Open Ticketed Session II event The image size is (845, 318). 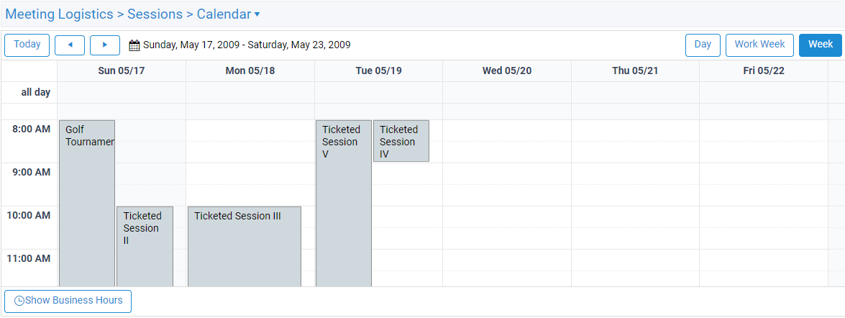(145, 246)
